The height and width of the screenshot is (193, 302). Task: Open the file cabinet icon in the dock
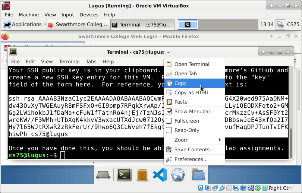pos(142,175)
